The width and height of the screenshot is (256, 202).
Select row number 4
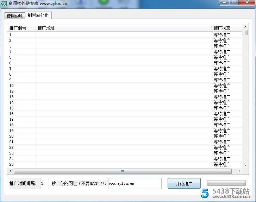[x=125, y=52]
